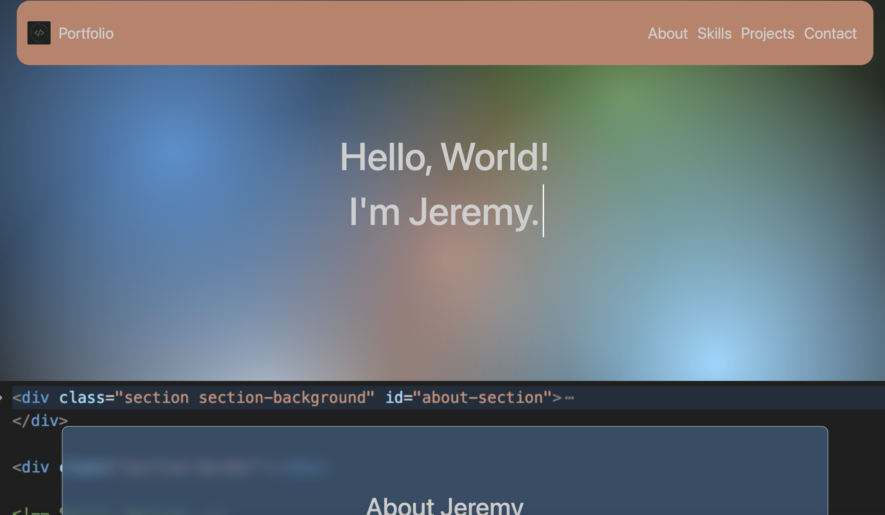Click the </> code symbol inside the logo
Viewport: 885px width, 515px height.
39,34
